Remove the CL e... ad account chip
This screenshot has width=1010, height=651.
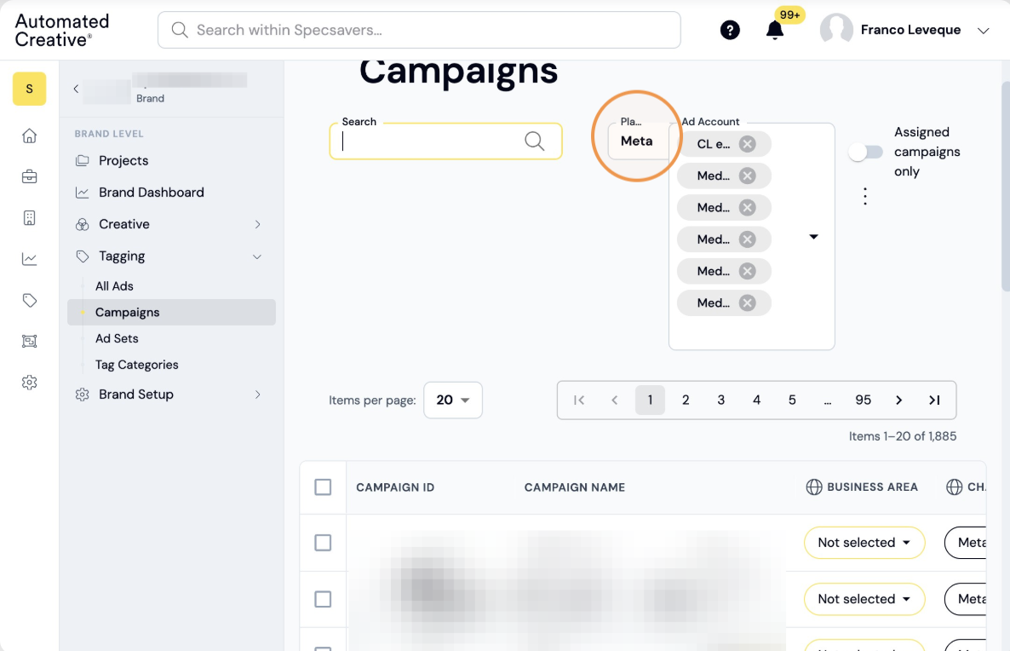click(747, 144)
